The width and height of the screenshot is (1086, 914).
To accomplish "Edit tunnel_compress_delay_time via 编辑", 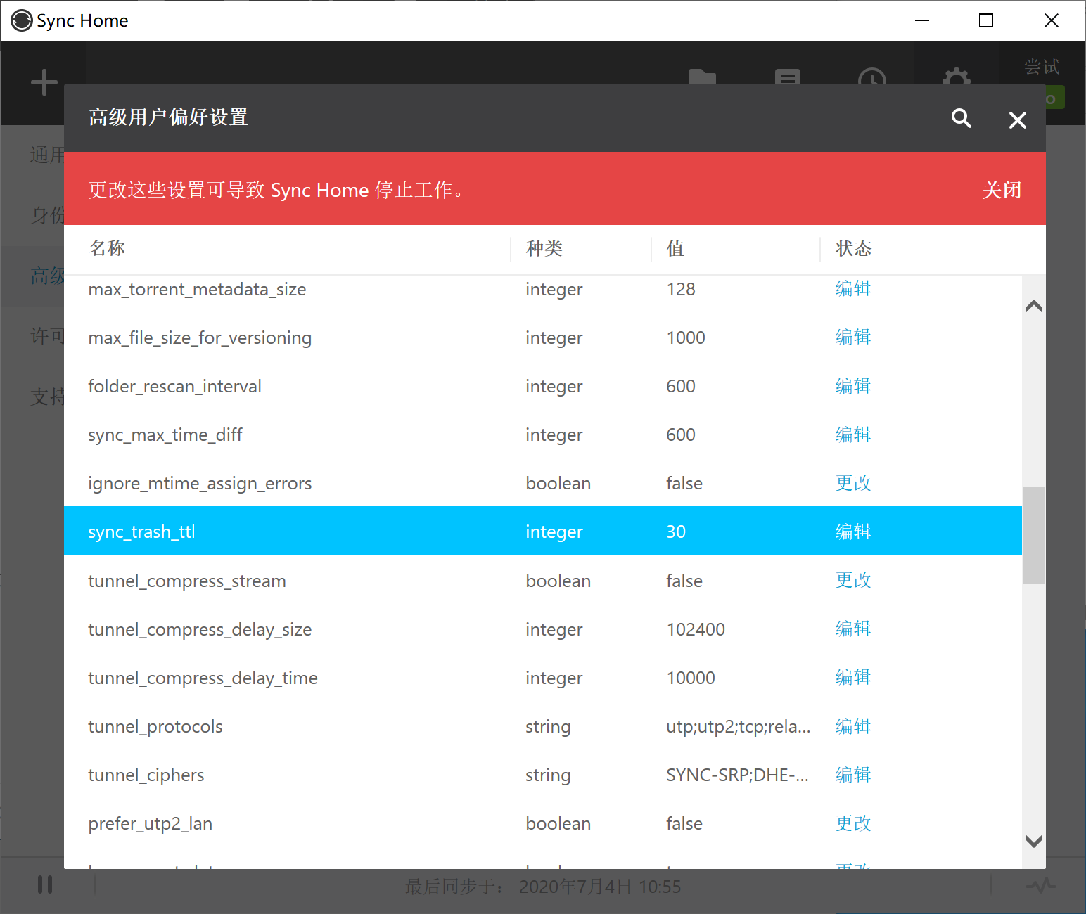I will point(853,677).
